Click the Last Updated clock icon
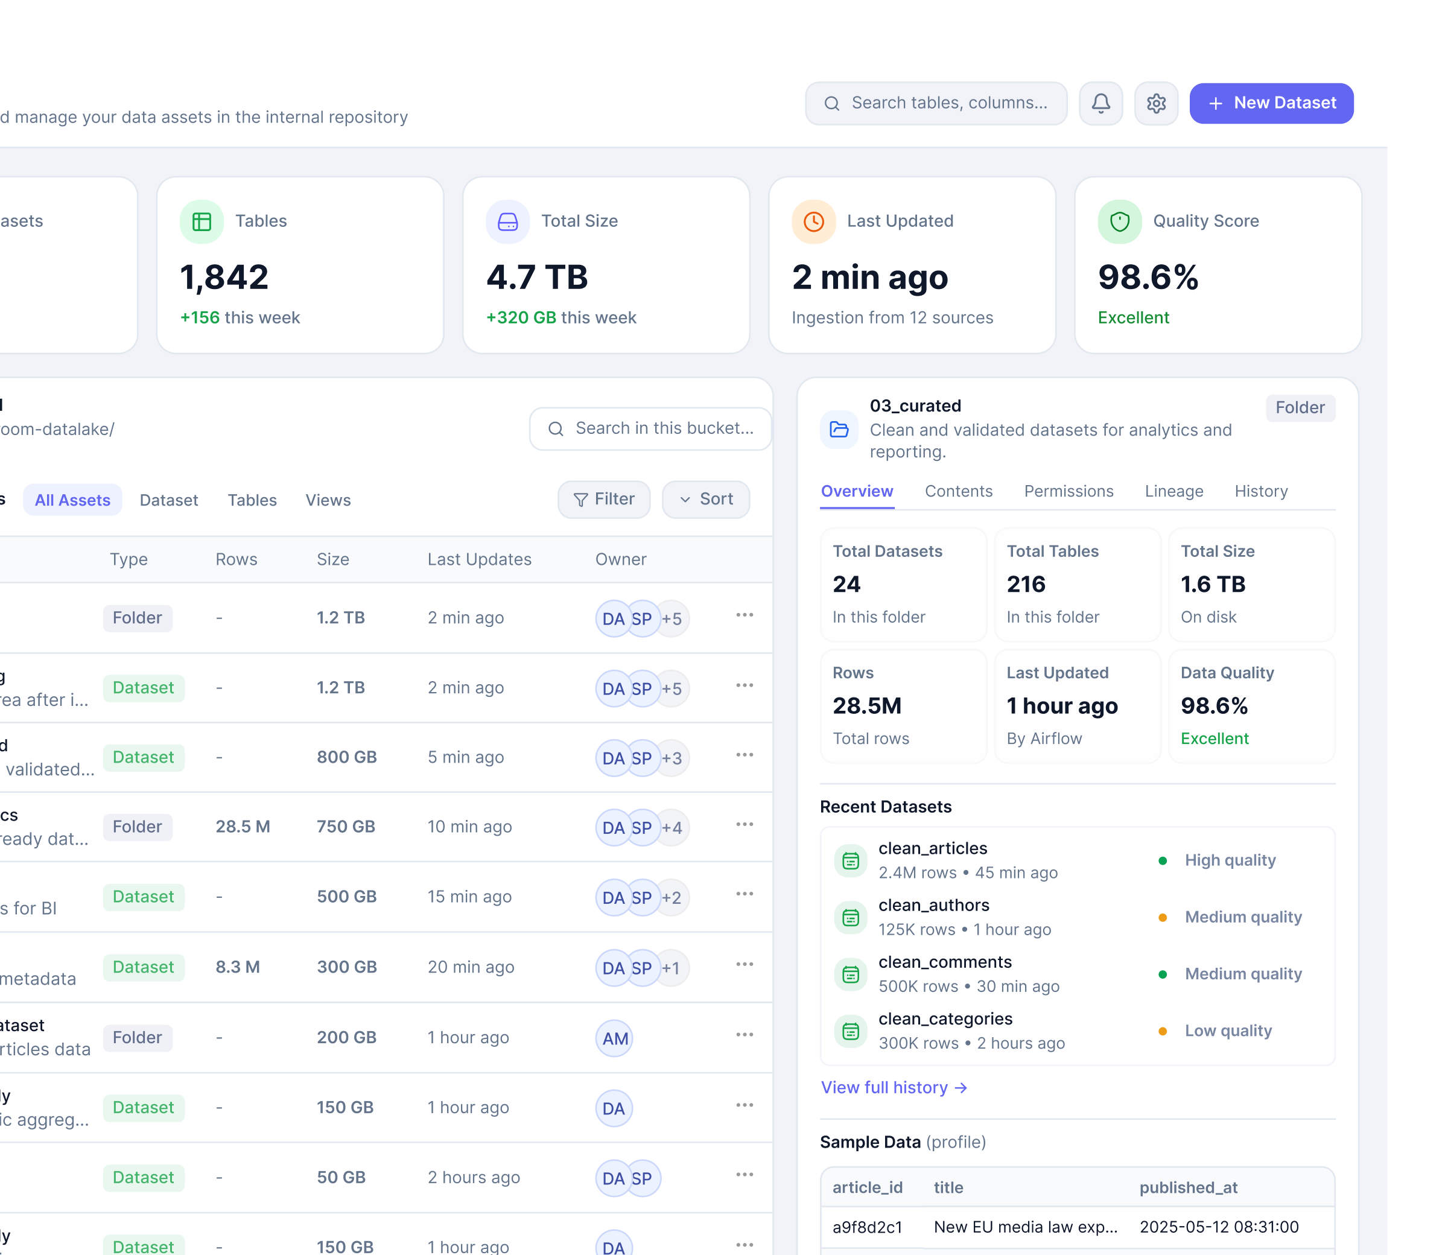The height and width of the screenshot is (1255, 1448). (x=814, y=222)
